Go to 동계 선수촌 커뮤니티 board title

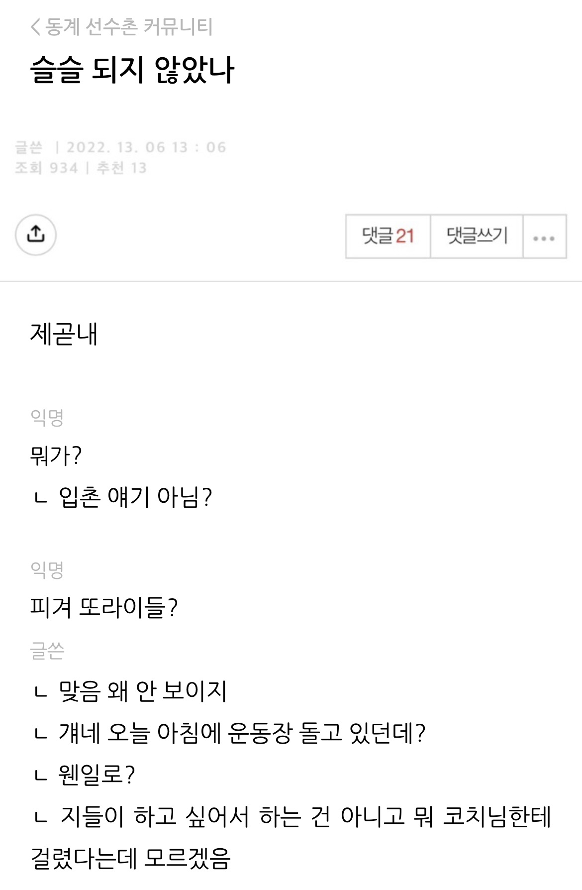click(x=129, y=27)
